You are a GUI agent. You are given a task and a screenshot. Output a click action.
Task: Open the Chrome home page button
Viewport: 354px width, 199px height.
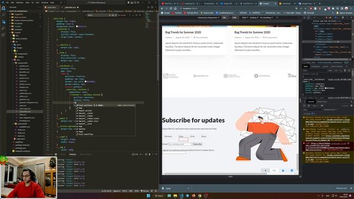coord(175,8)
